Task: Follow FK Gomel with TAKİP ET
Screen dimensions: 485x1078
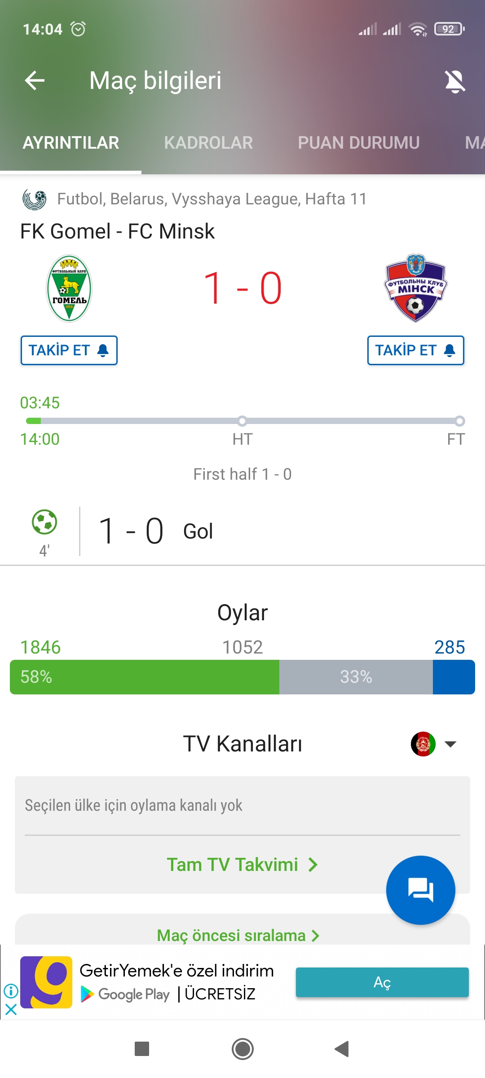Action: pyautogui.click(x=69, y=350)
